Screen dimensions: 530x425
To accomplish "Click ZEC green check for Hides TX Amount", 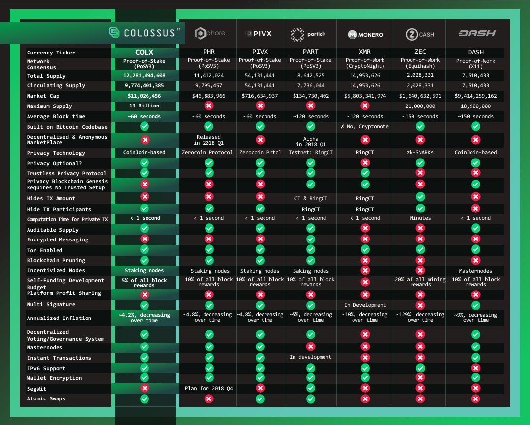I will (x=420, y=197).
